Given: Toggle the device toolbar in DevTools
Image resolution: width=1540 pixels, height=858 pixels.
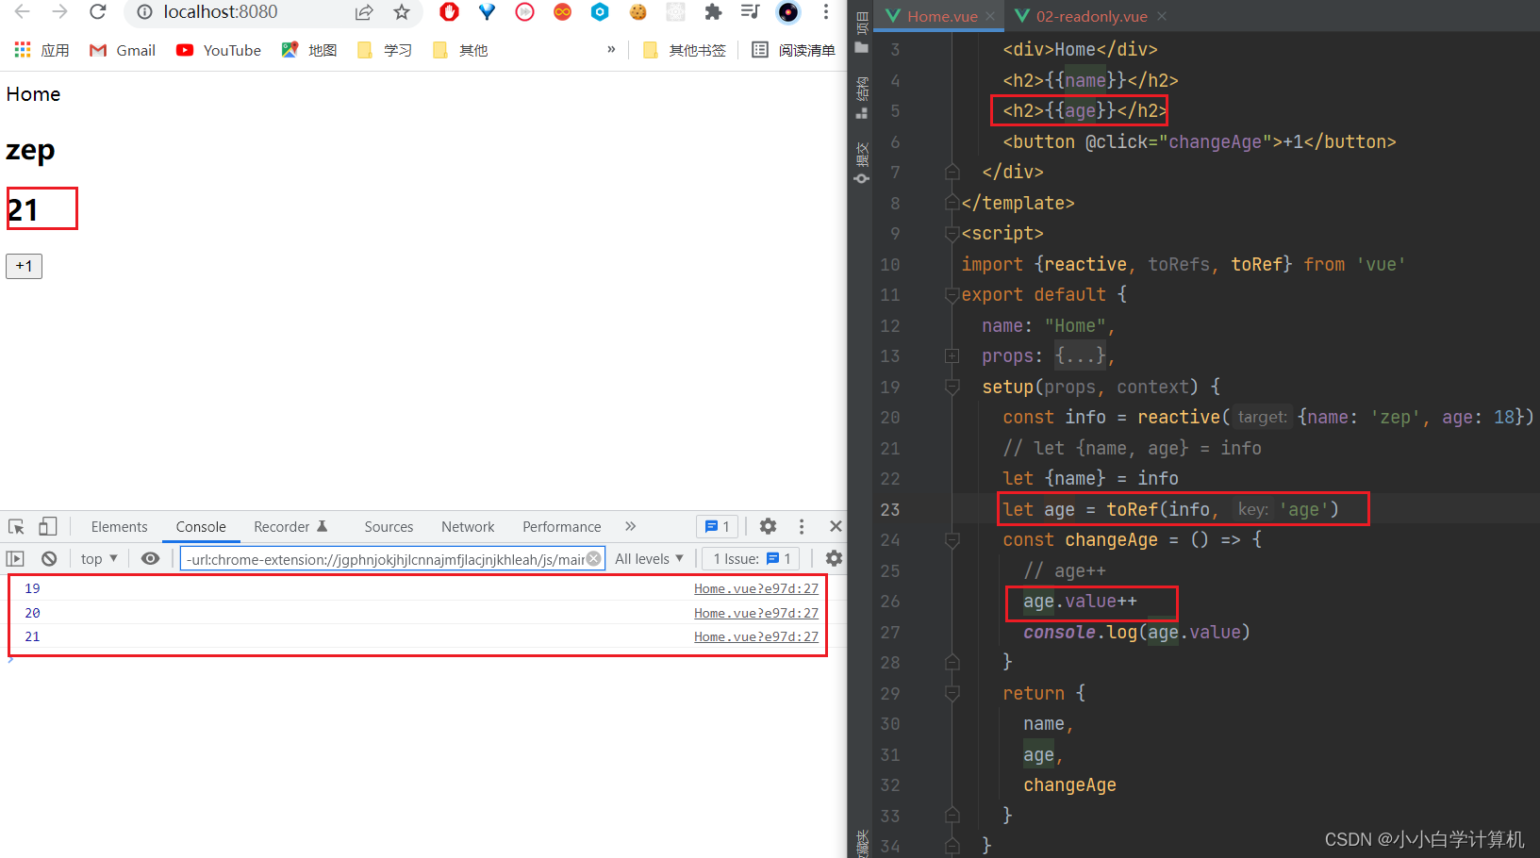Looking at the screenshot, I should click(x=47, y=526).
